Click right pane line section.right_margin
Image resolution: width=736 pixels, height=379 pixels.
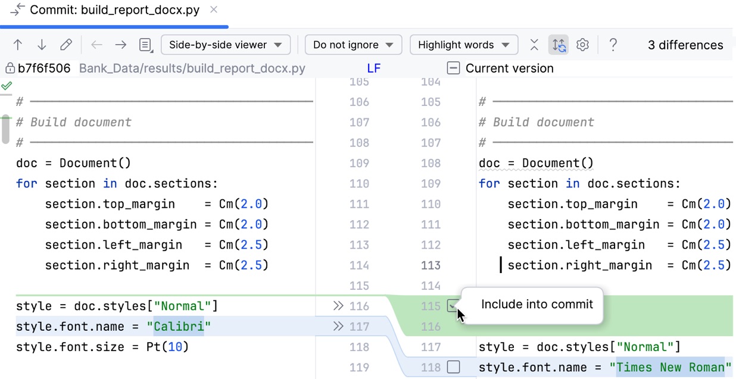[619, 265]
